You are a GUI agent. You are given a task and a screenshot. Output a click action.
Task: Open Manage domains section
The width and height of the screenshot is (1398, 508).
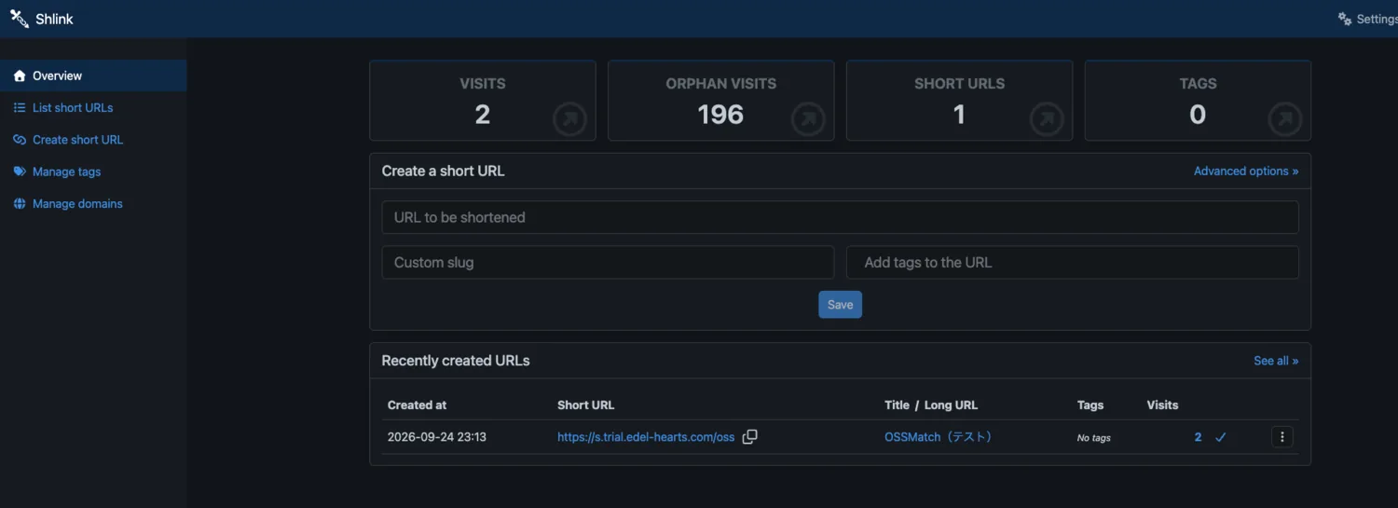[x=93, y=204]
